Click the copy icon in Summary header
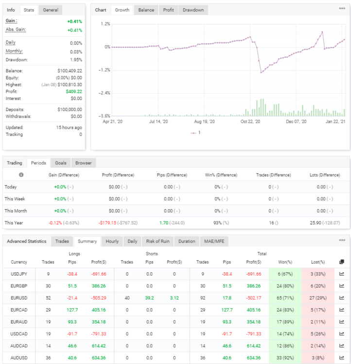 (341, 262)
